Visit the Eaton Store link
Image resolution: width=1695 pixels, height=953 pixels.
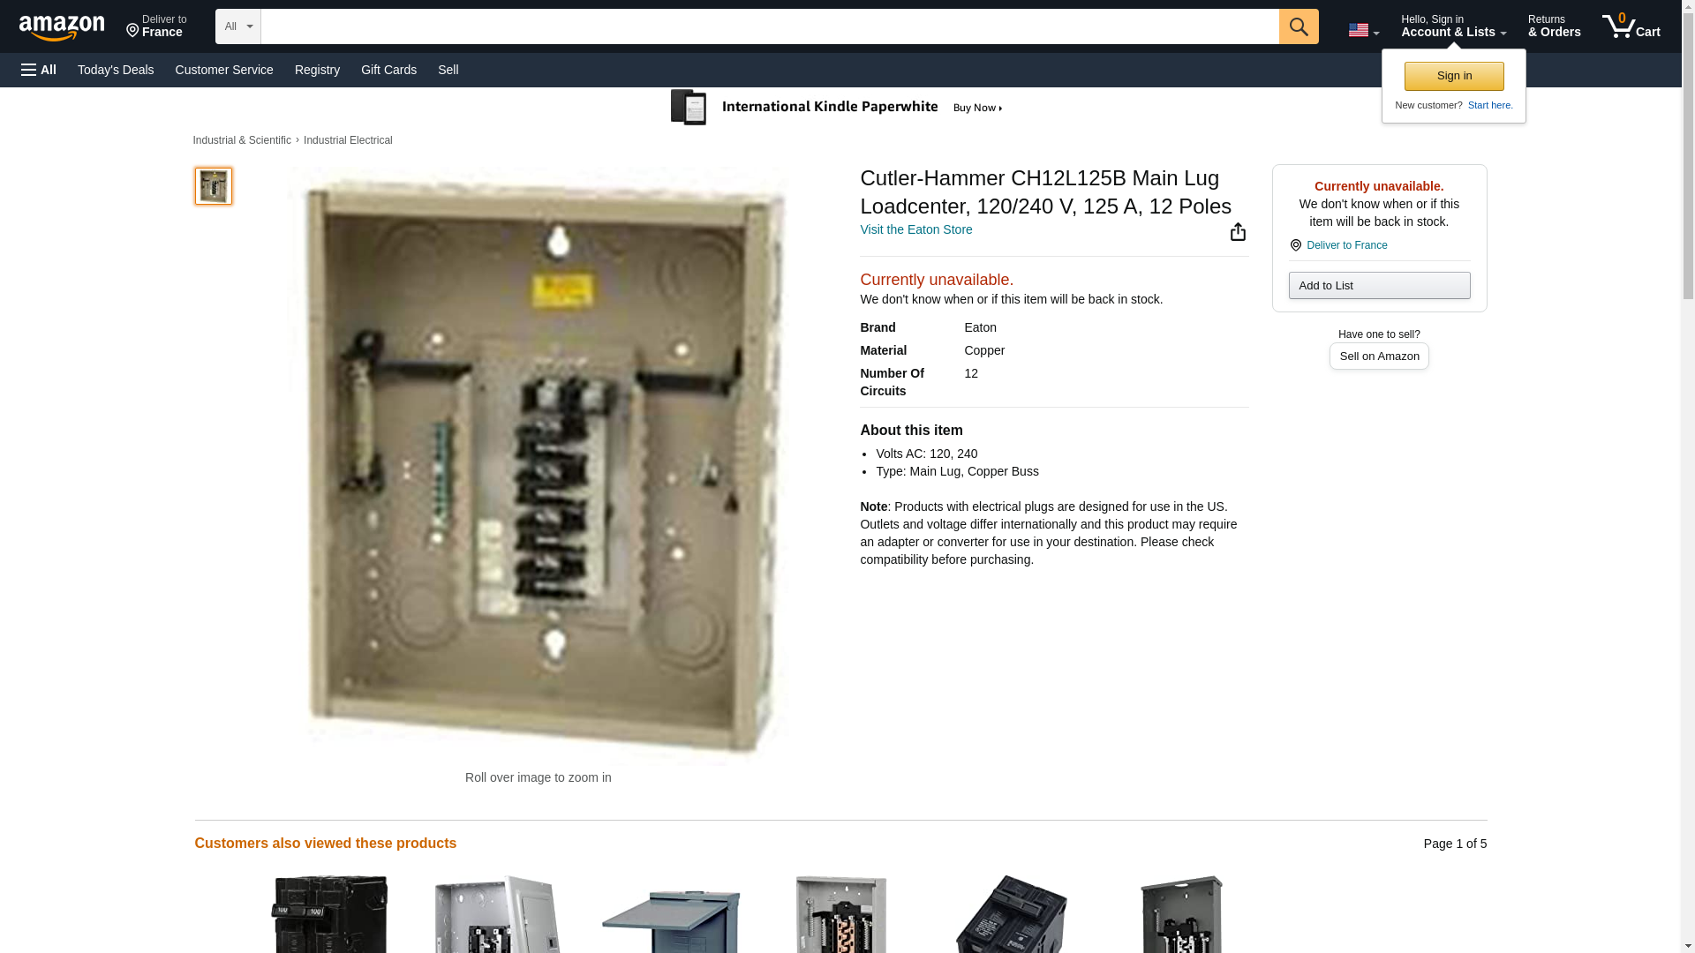click(915, 229)
